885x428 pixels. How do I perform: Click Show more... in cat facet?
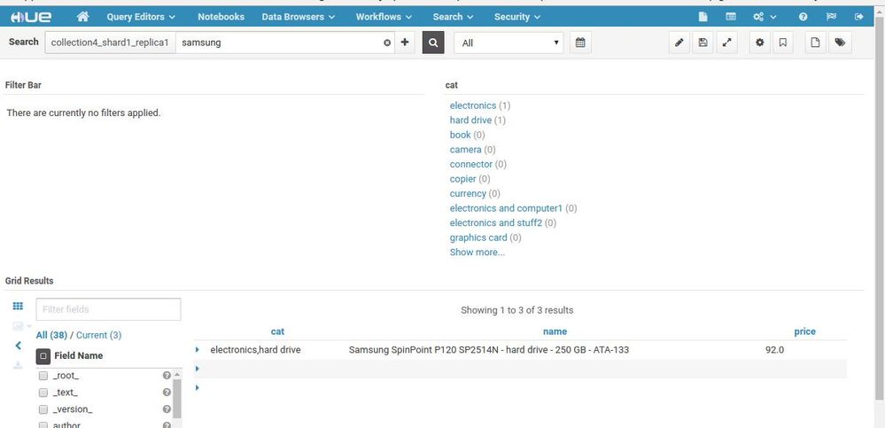(477, 253)
